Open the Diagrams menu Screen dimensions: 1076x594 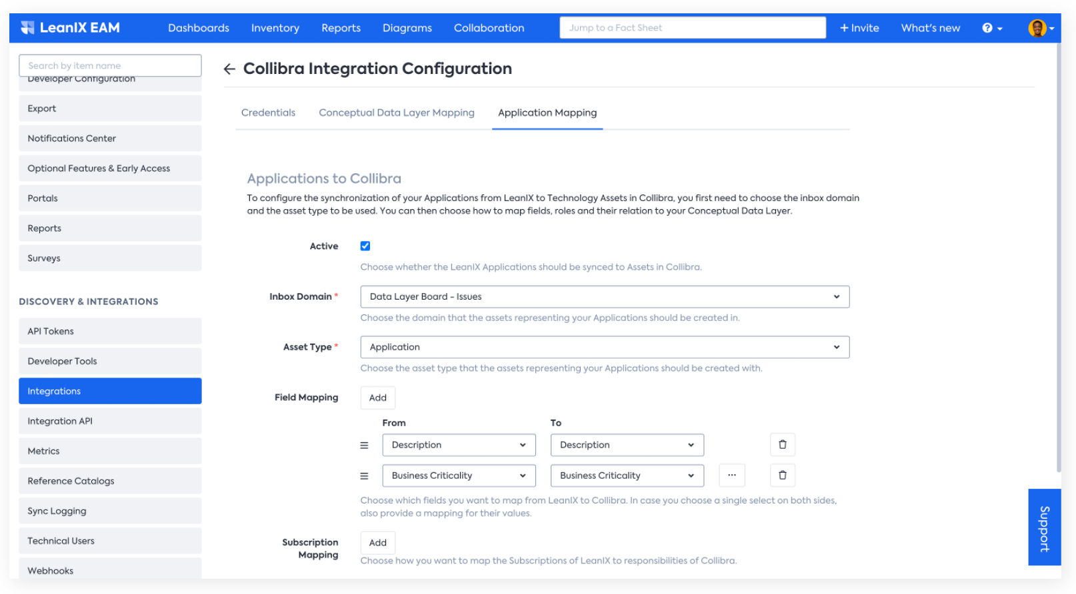(x=407, y=28)
